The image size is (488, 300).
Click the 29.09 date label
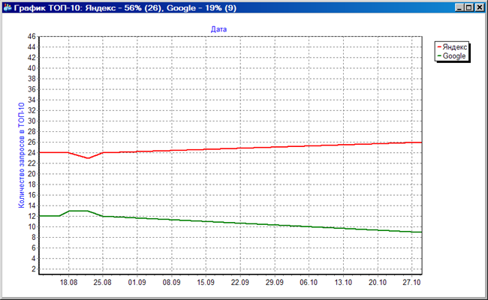click(x=275, y=282)
